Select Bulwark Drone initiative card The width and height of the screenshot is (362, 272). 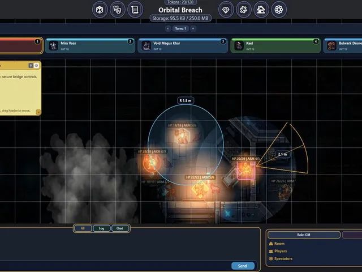coord(343,45)
